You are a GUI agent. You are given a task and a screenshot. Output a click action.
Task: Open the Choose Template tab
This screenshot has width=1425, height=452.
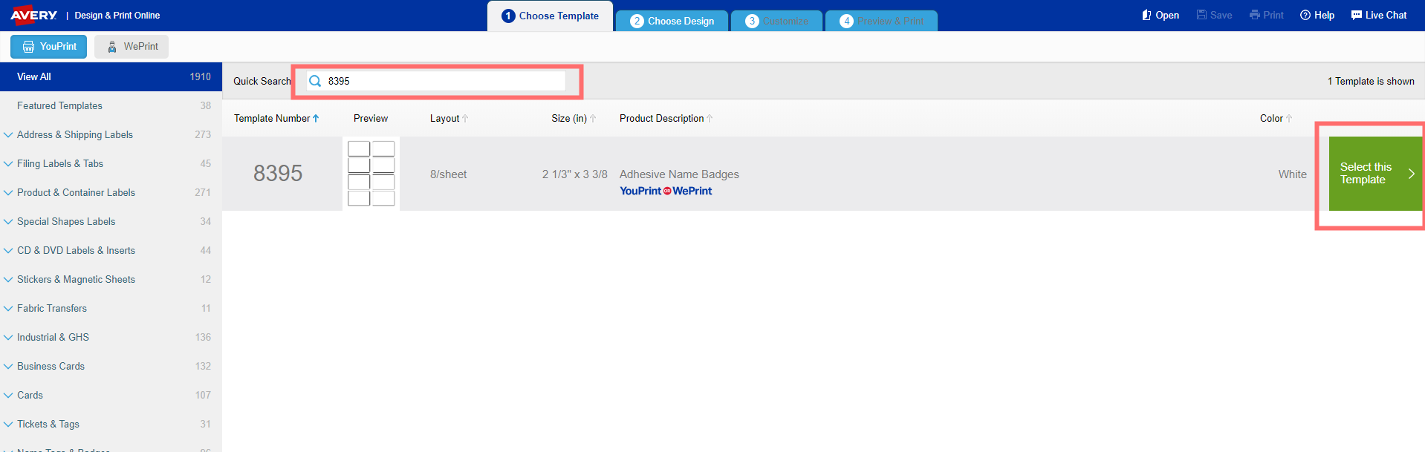[550, 16]
